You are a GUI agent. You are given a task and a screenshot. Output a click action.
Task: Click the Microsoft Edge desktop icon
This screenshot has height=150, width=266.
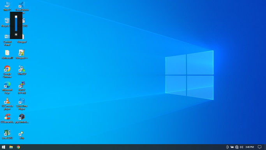coord(7,88)
